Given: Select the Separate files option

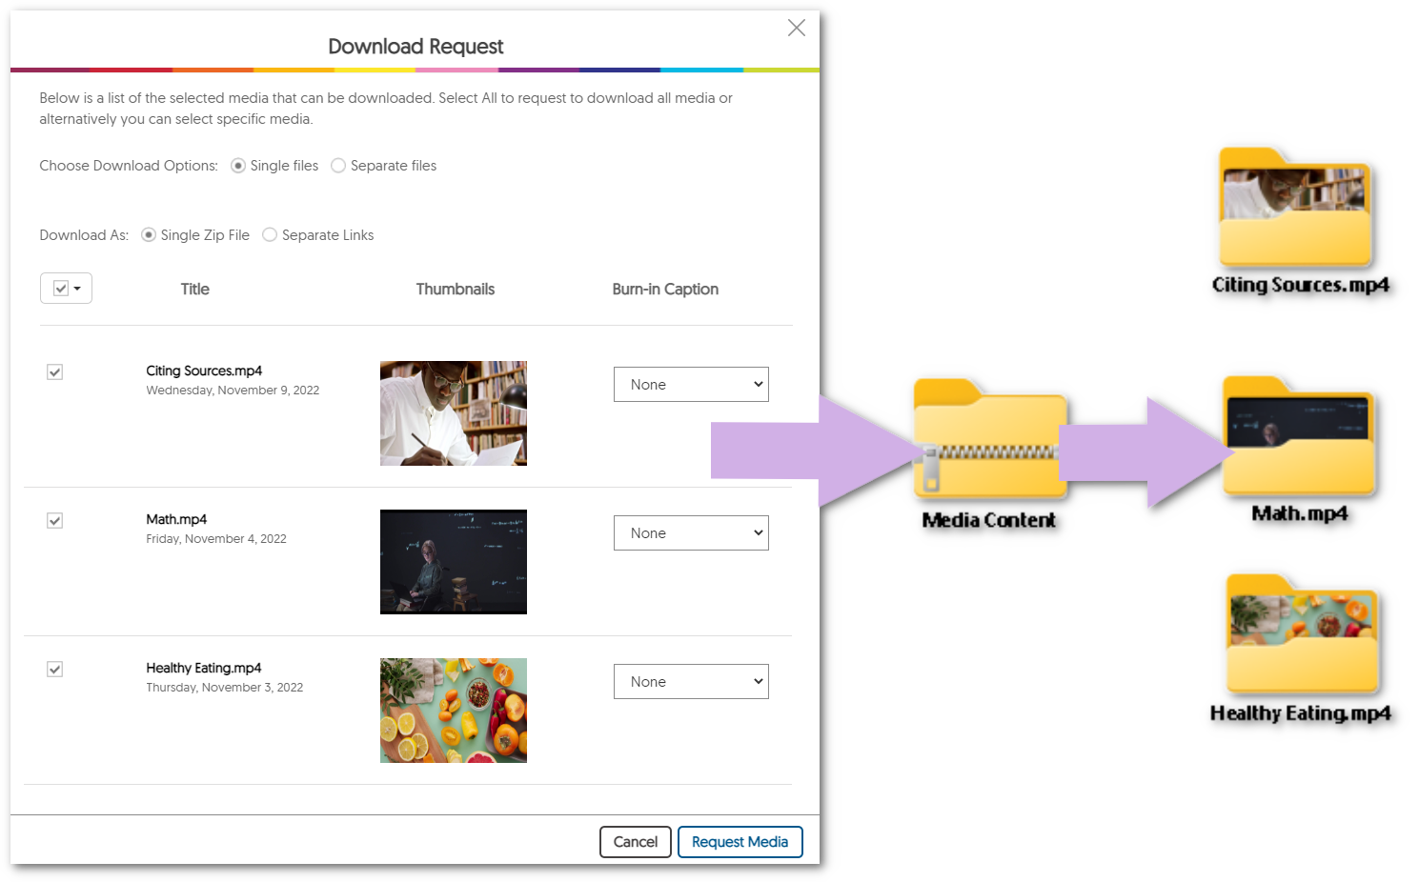Looking at the screenshot, I should [338, 165].
